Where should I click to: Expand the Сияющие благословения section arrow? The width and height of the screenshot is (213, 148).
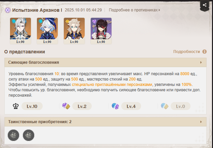pos(201,62)
